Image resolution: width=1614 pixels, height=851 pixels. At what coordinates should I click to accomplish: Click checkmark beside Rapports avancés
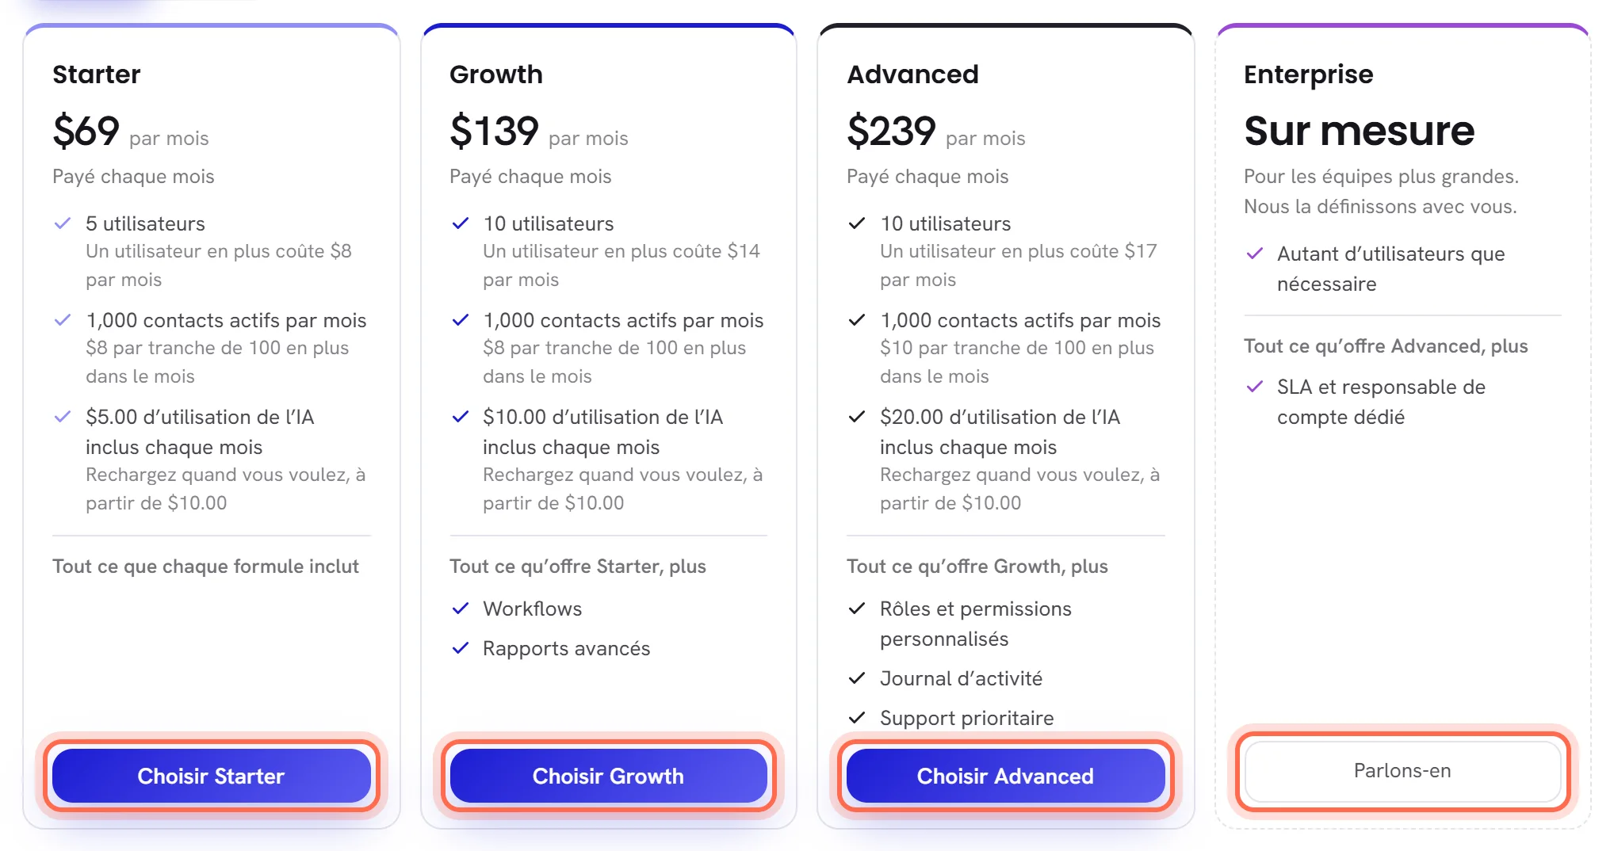(460, 648)
